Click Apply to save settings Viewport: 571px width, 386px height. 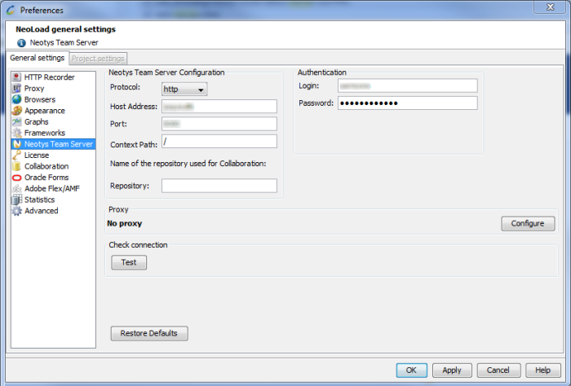point(452,370)
